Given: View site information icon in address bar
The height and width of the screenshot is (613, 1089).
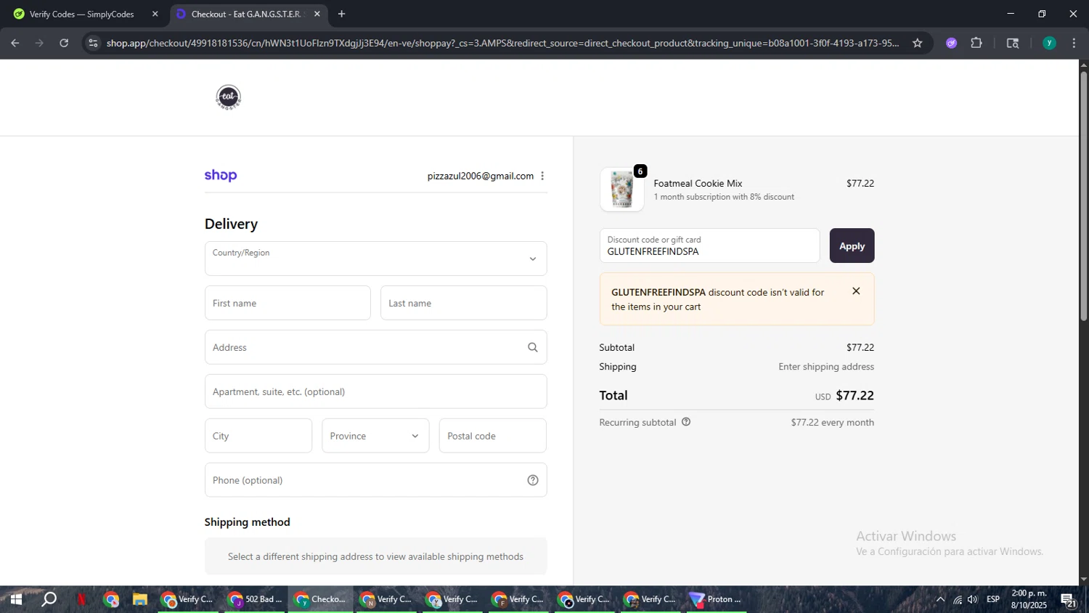Looking at the screenshot, I should [92, 43].
